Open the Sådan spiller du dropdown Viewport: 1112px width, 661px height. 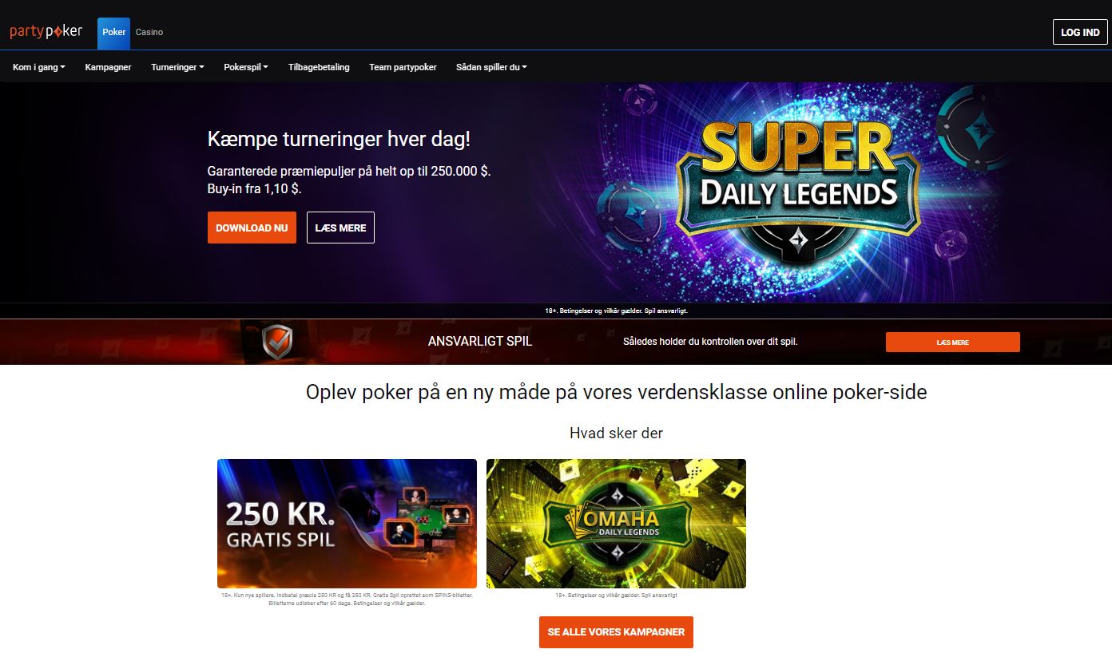click(491, 67)
